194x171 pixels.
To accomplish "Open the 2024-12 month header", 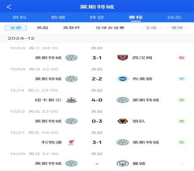I will click(x=21, y=38).
